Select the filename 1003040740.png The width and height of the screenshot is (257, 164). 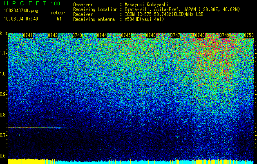pyautogui.click(x=21, y=11)
